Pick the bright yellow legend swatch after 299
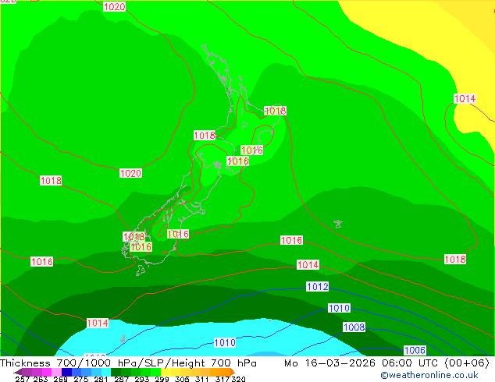Image resolution: width=495 pixels, height=382 pixels. pyautogui.click(x=166, y=372)
